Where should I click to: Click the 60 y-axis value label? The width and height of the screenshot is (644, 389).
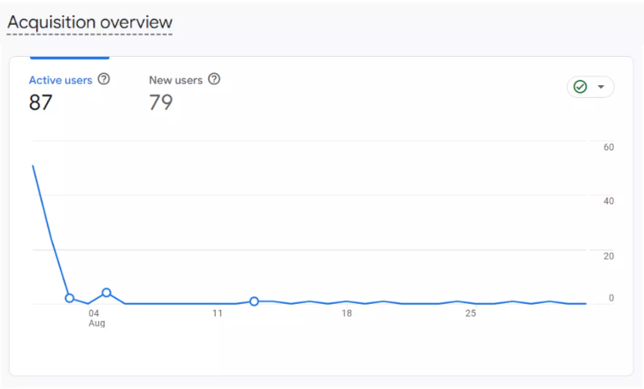(609, 147)
